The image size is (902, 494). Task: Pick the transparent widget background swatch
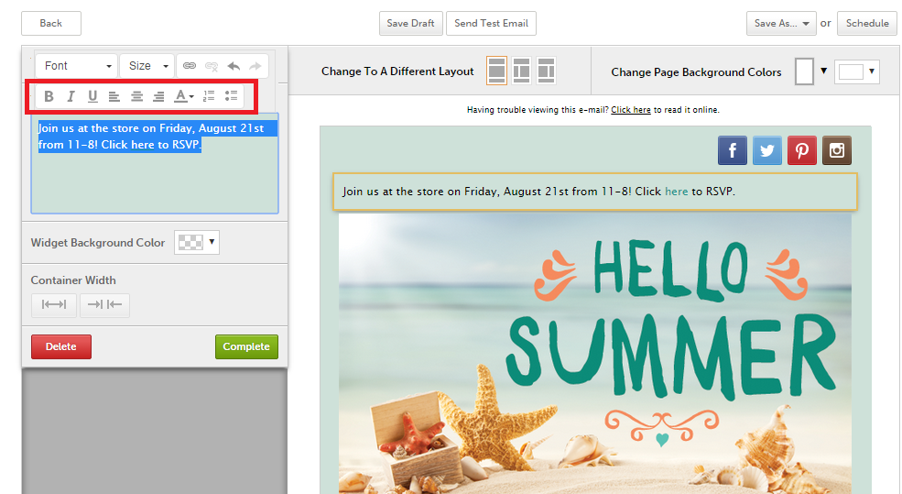pos(190,242)
